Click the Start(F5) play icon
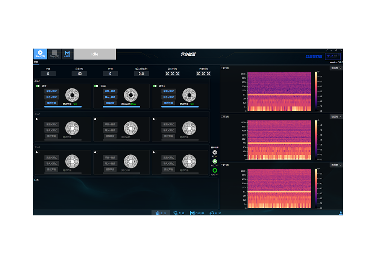 pyautogui.click(x=40, y=53)
